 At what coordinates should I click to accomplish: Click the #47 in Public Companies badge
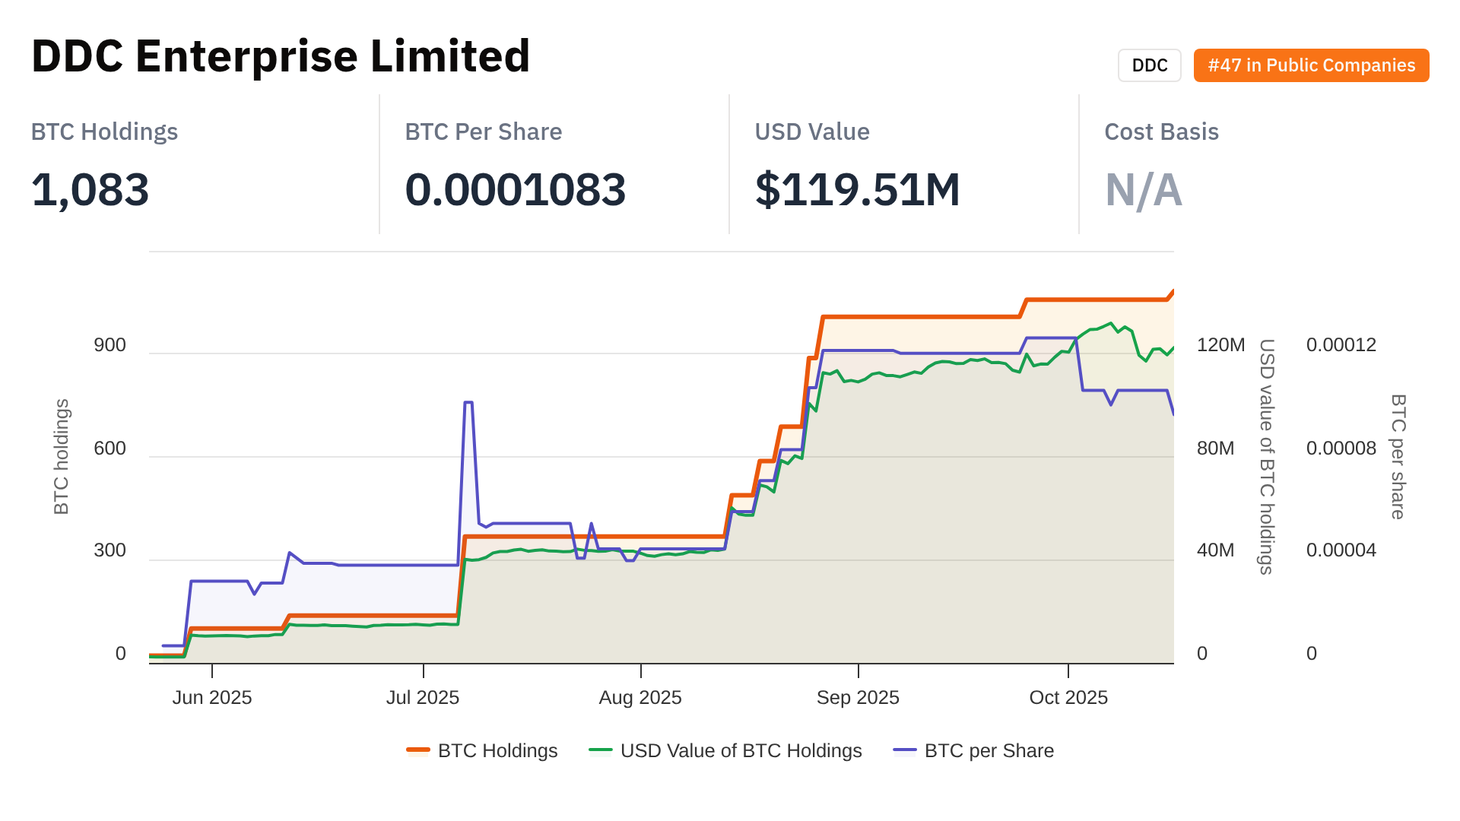[1311, 65]
